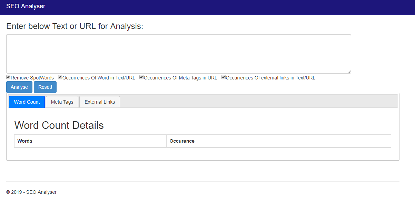The width and height of the screenshot is (415, 200).
Task: Click the textarea resize handle corner
Action: (x=349, y=72)
